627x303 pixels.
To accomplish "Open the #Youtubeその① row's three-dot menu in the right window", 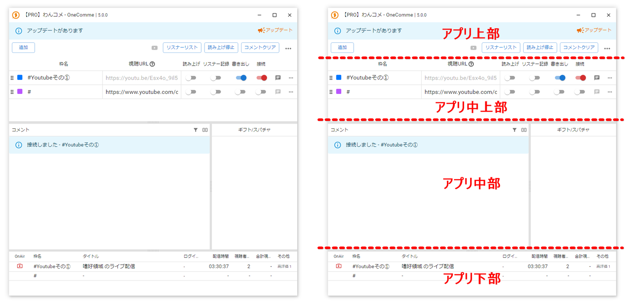I will (610, 78).
